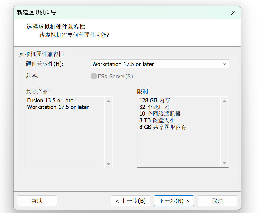The image size is (259, 213).
Task: Click the 选择虚拟机硬件兼容性 heading
Action: 56,27
